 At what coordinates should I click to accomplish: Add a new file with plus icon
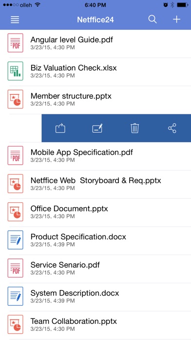tap(176, 20)
